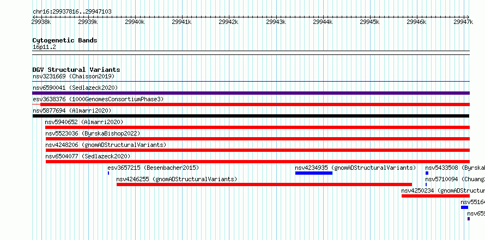Select the tiny blue nsv5710094 variant mark
This screenshot has height=240, width=485.
pos(426,184)
